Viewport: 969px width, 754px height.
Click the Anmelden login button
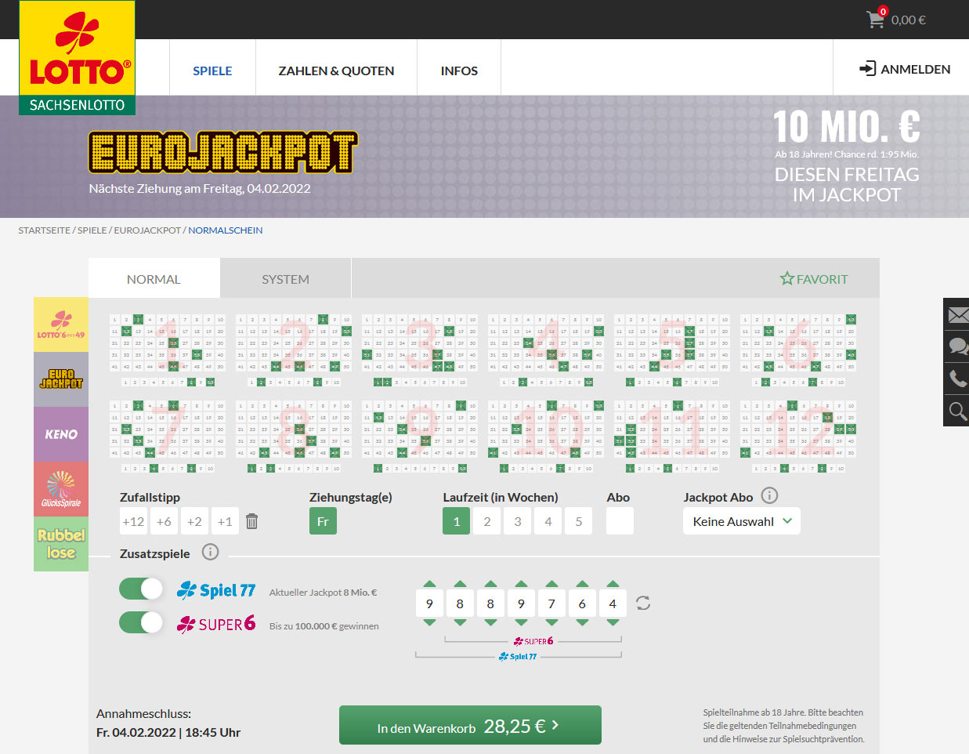[905, 69]
